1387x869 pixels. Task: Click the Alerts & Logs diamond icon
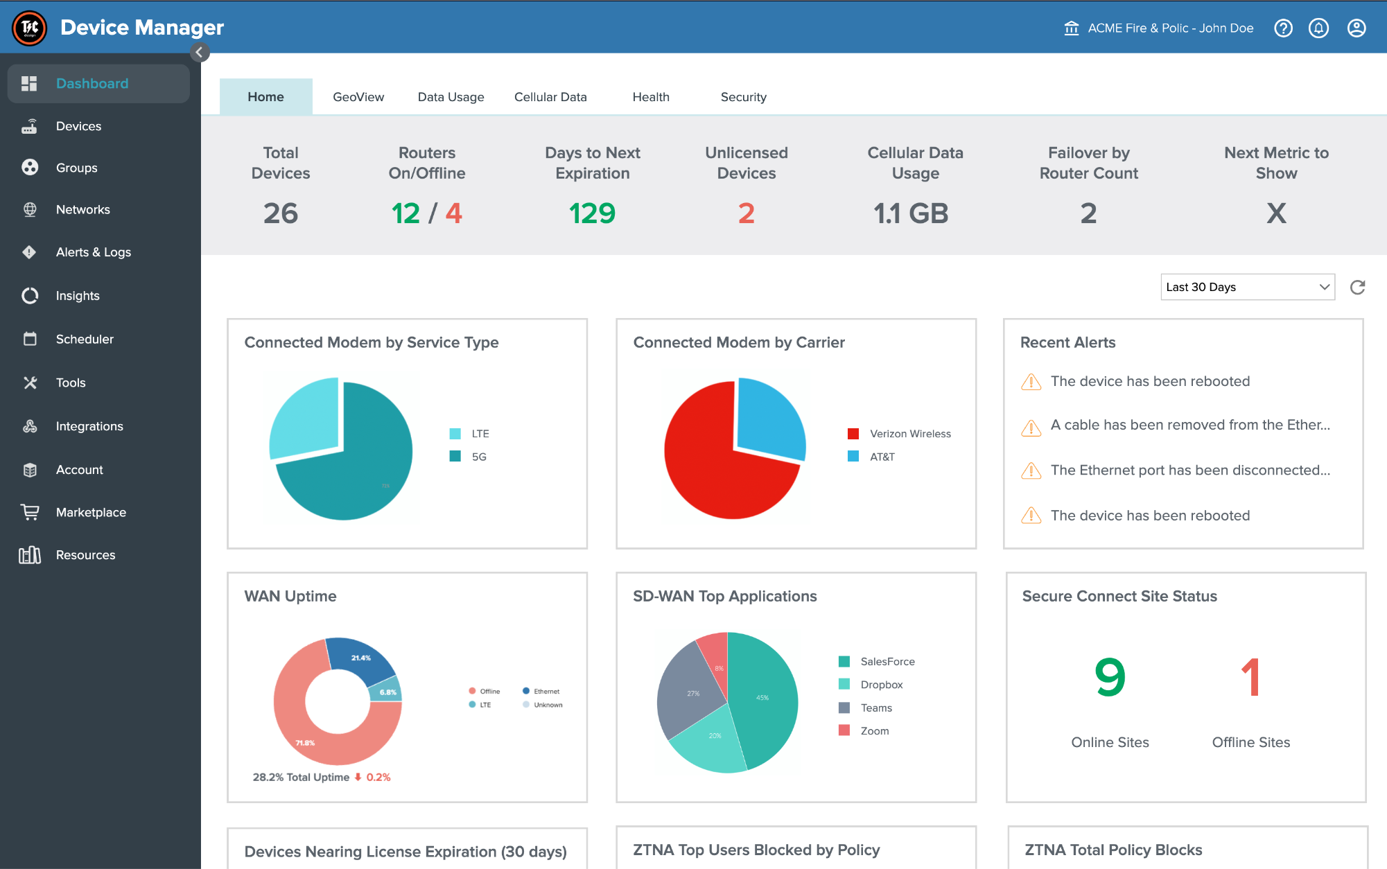click(29, 252)
